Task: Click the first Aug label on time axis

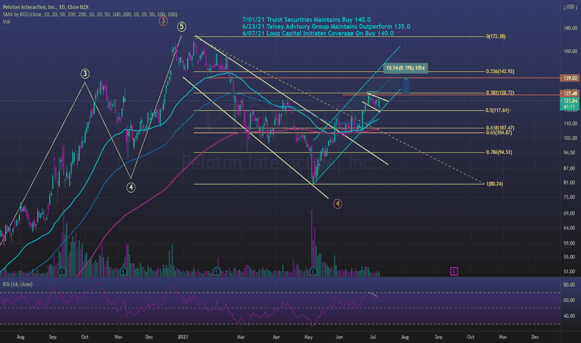Action: click(x=21, y=337)
